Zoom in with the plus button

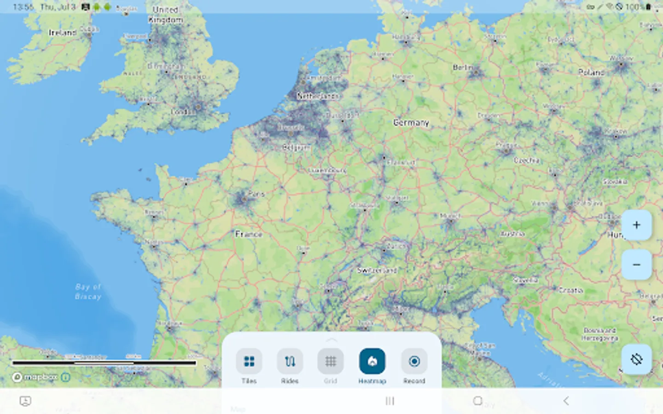(637, 225)
